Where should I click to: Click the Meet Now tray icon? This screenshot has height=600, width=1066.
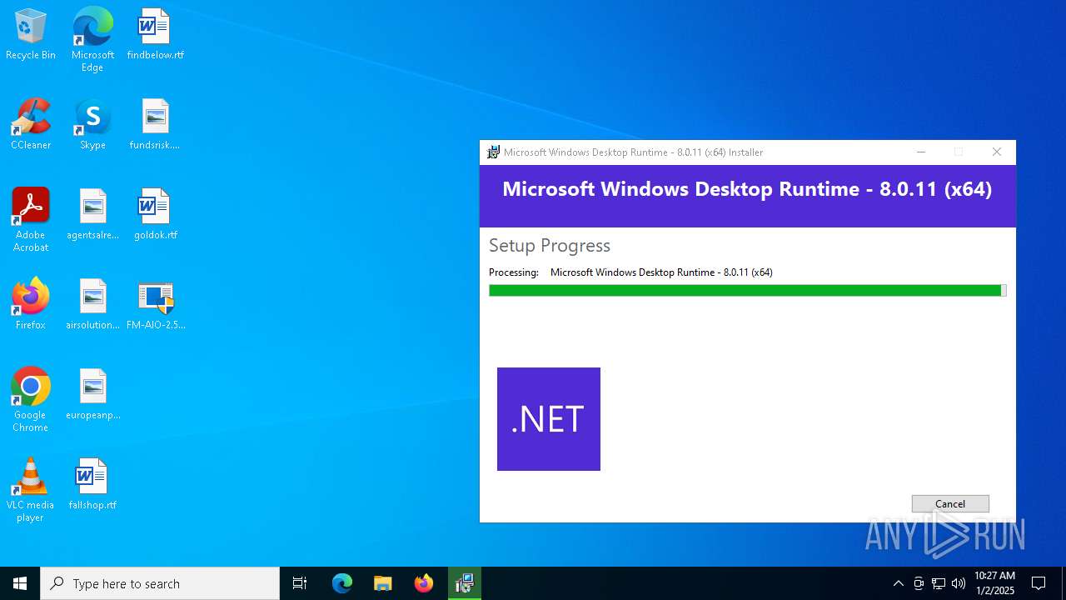pos(919,583)
